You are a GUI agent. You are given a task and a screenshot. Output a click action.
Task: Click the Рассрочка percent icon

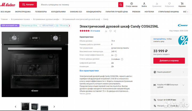[x=155, y=106]
